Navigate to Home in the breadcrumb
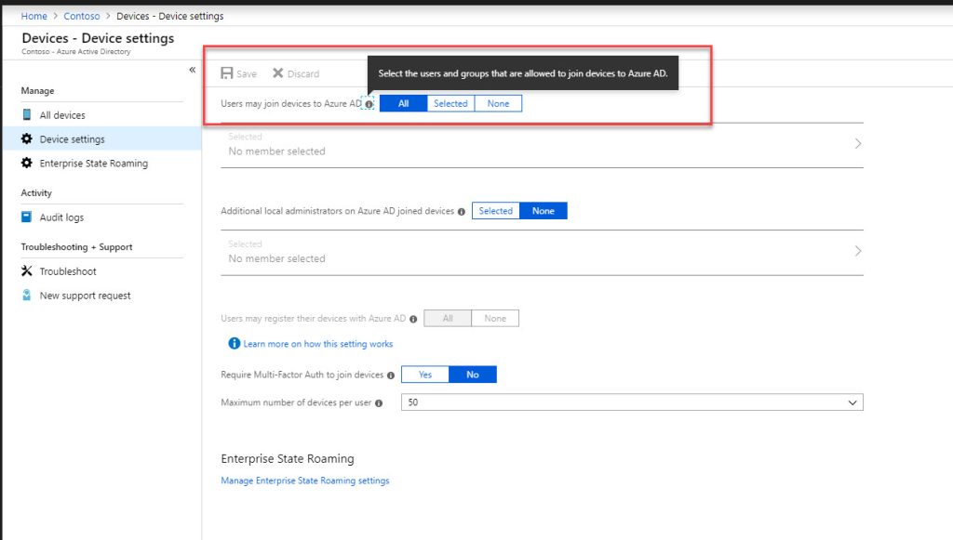The width and height of the screenshot is (953, 540). (34, 16)
